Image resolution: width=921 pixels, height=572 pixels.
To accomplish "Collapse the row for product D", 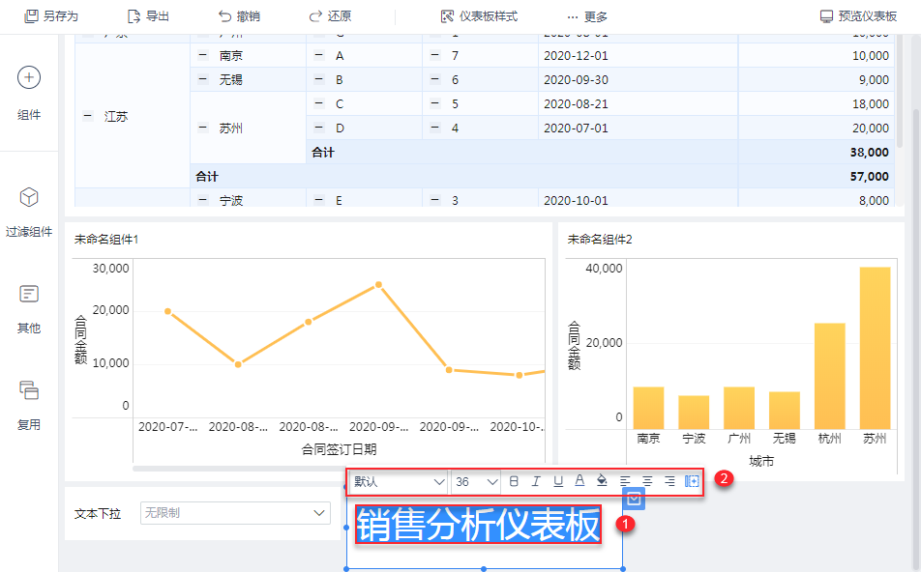I will coord(319,128).
